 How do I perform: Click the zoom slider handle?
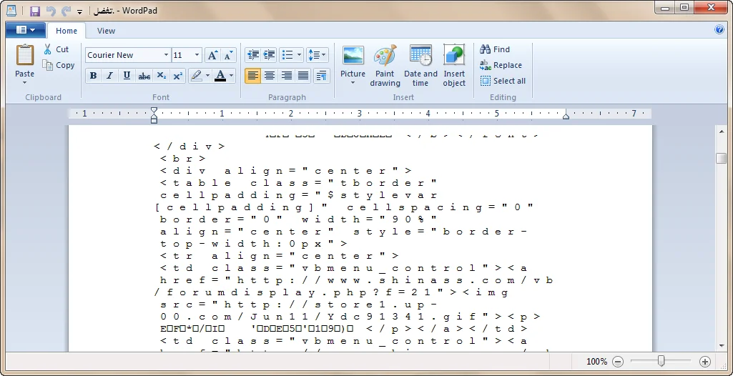click(661, 362)
